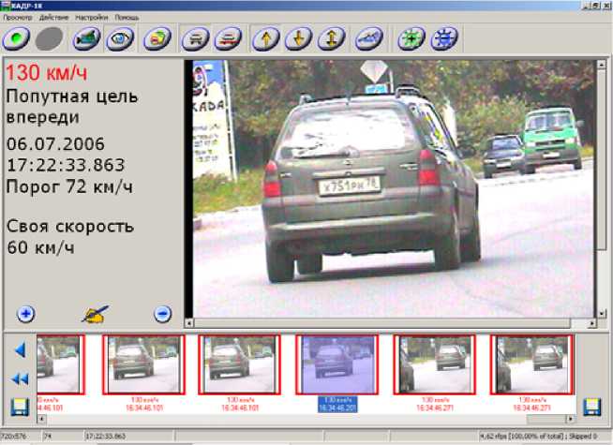Open the Просмотр menu
The height and width of the screenshot is (445, 613).
click(x=18, y=17)
